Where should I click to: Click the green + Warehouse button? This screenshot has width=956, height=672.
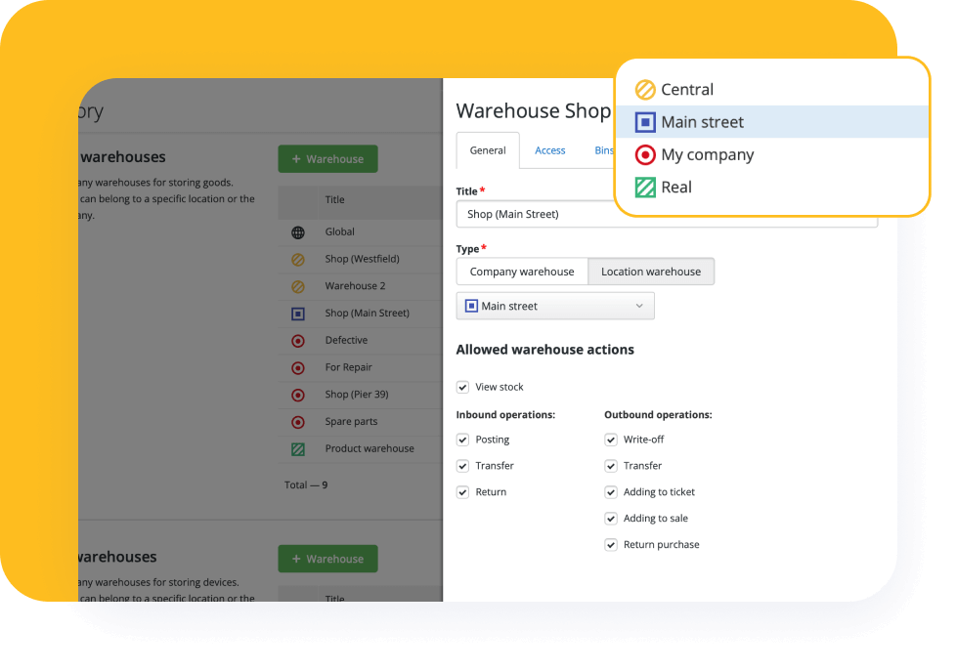(327, 158)
